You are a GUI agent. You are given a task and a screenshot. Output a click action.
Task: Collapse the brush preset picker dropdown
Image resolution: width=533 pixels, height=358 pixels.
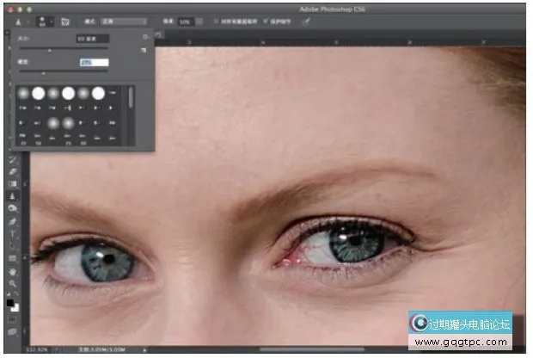point(51,21)
